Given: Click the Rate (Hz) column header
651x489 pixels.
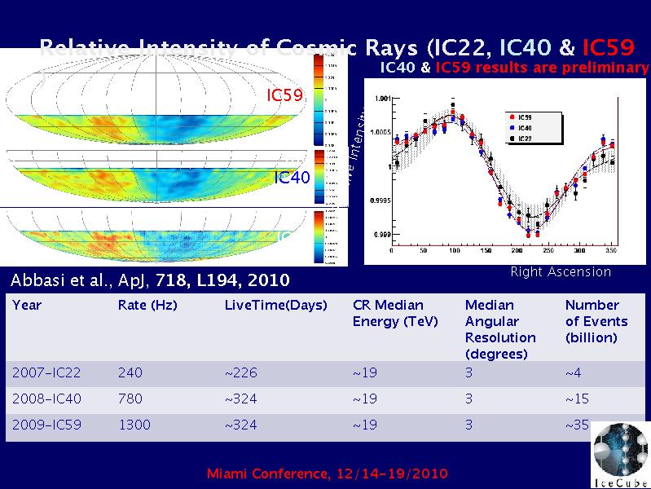Looking at the screenshot, I should 147,306.
